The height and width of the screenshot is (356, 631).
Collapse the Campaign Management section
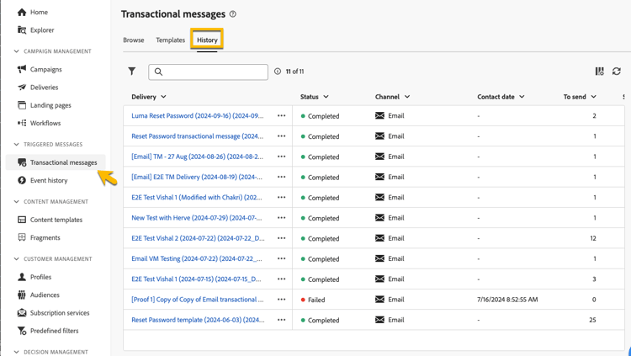17,51
